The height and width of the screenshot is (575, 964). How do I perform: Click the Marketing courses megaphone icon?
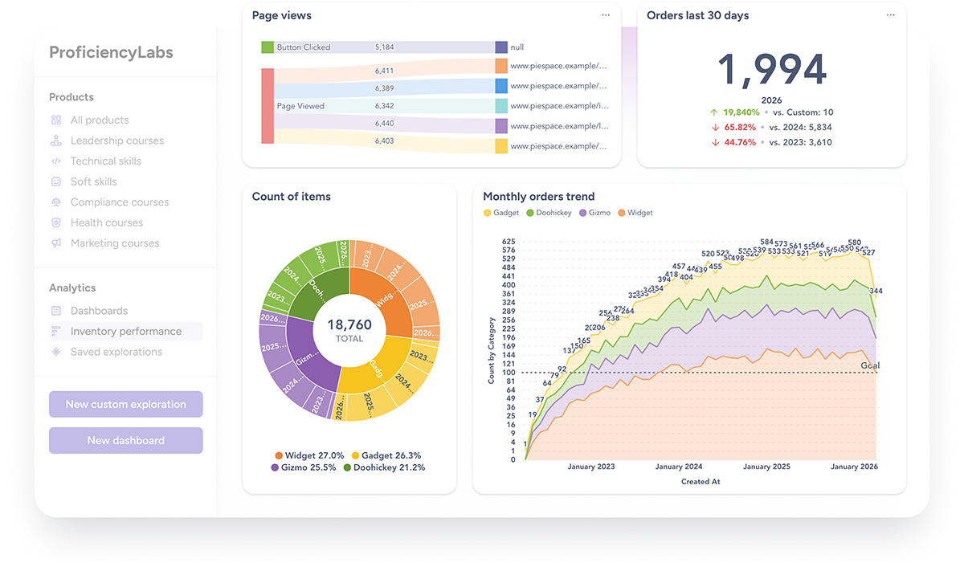56,243
